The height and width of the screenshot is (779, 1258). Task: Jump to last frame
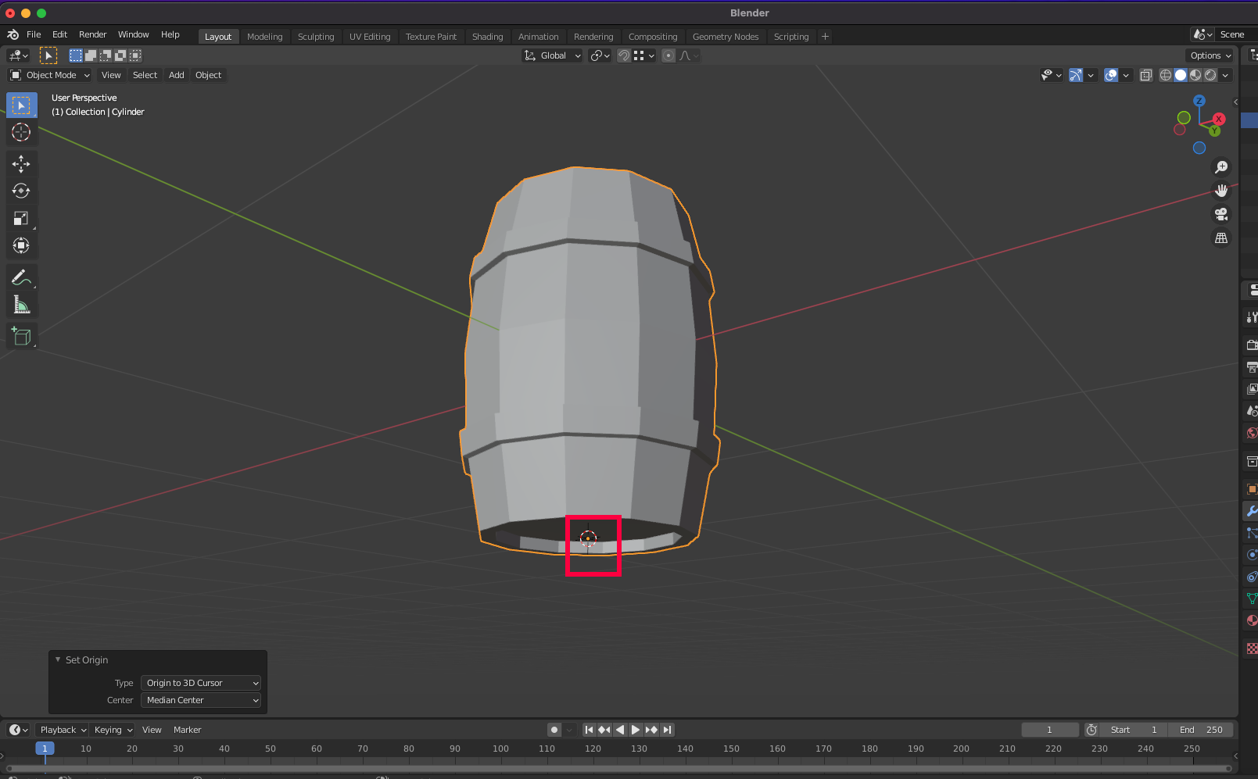click(667, 730)
